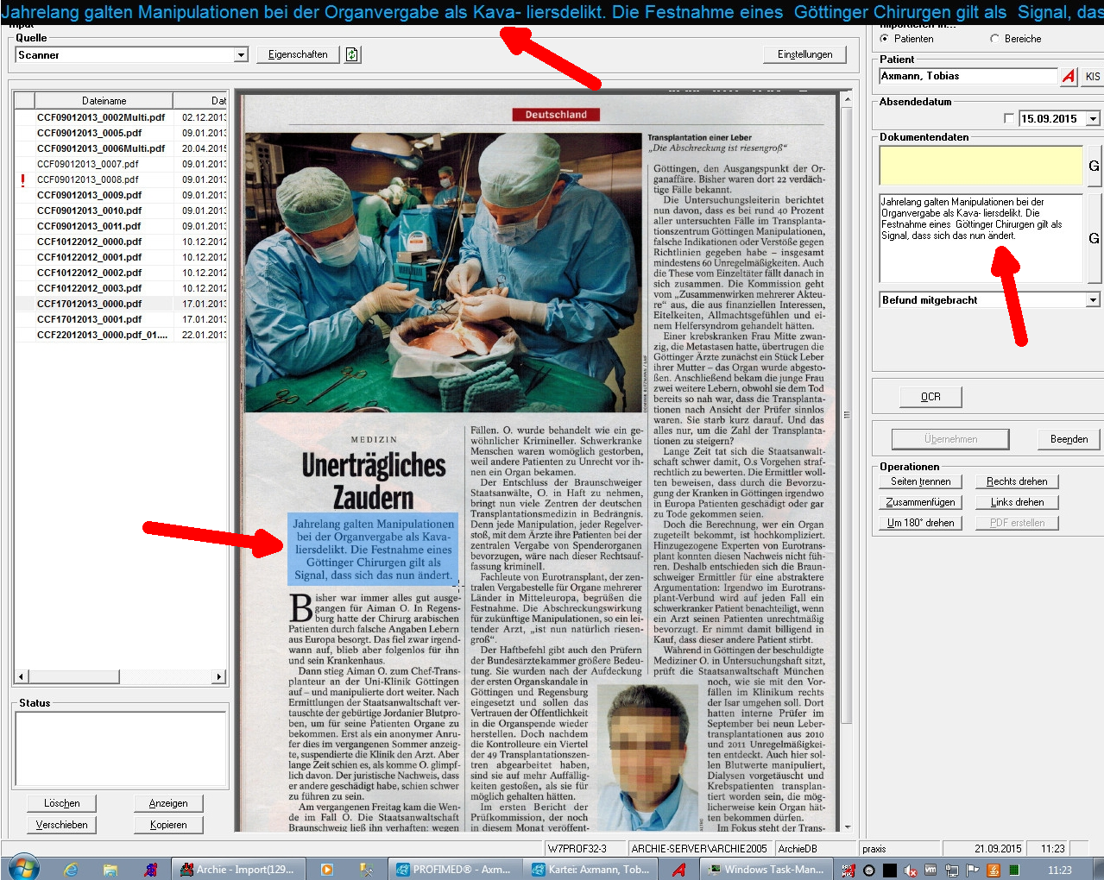Viewport: 1104px width, 880px height.
Task: Click the Windows Start orb
Action: [23, 868]
